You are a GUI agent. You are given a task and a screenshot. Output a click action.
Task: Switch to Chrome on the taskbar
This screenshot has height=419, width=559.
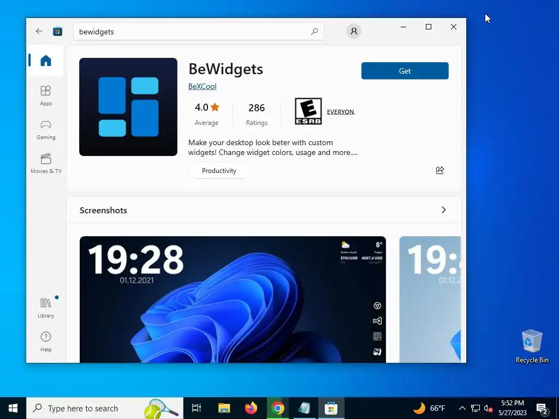coord(278,408)
